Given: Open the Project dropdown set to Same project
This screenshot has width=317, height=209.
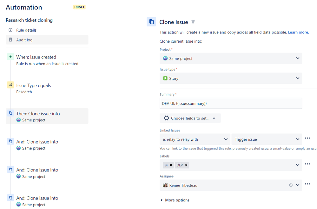Looking at the screenshot, I should [x=231, y=58].
